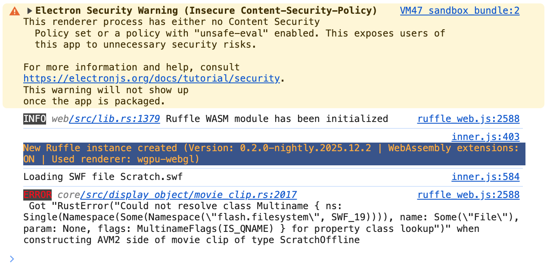The height and width of the screenshot is (280, 547).
Task: Click the Loading SWF file Scratch.swf entry
Action: [x=103, y=177]
